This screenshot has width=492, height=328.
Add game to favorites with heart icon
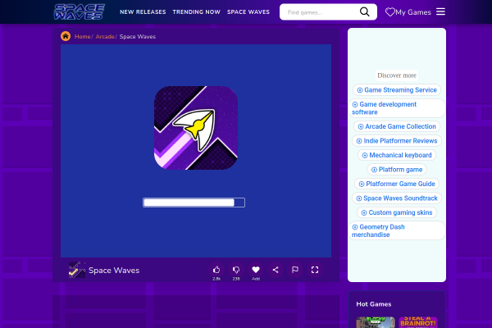pos(256,270)
